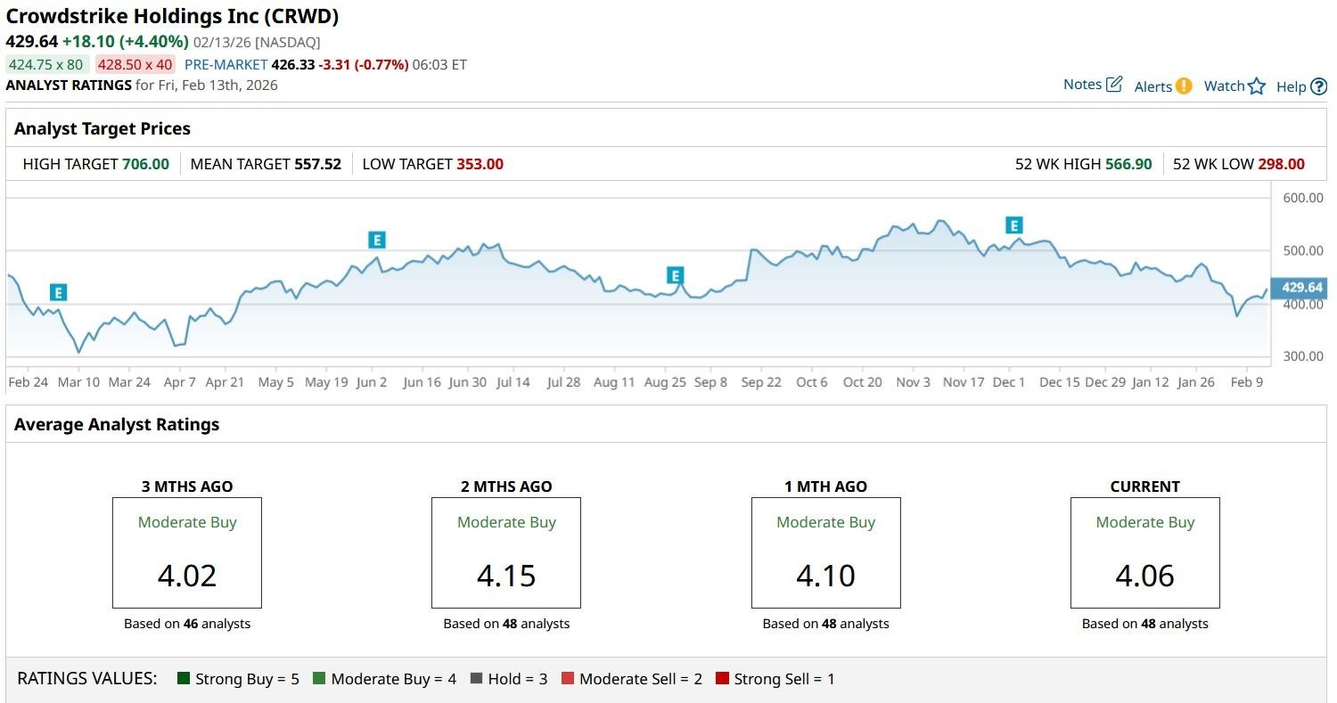Viewport: 1337px width, 703px height.
Task: Open the Notes pencil icon
Action: pyautogui.click(x=1114, y=85)
